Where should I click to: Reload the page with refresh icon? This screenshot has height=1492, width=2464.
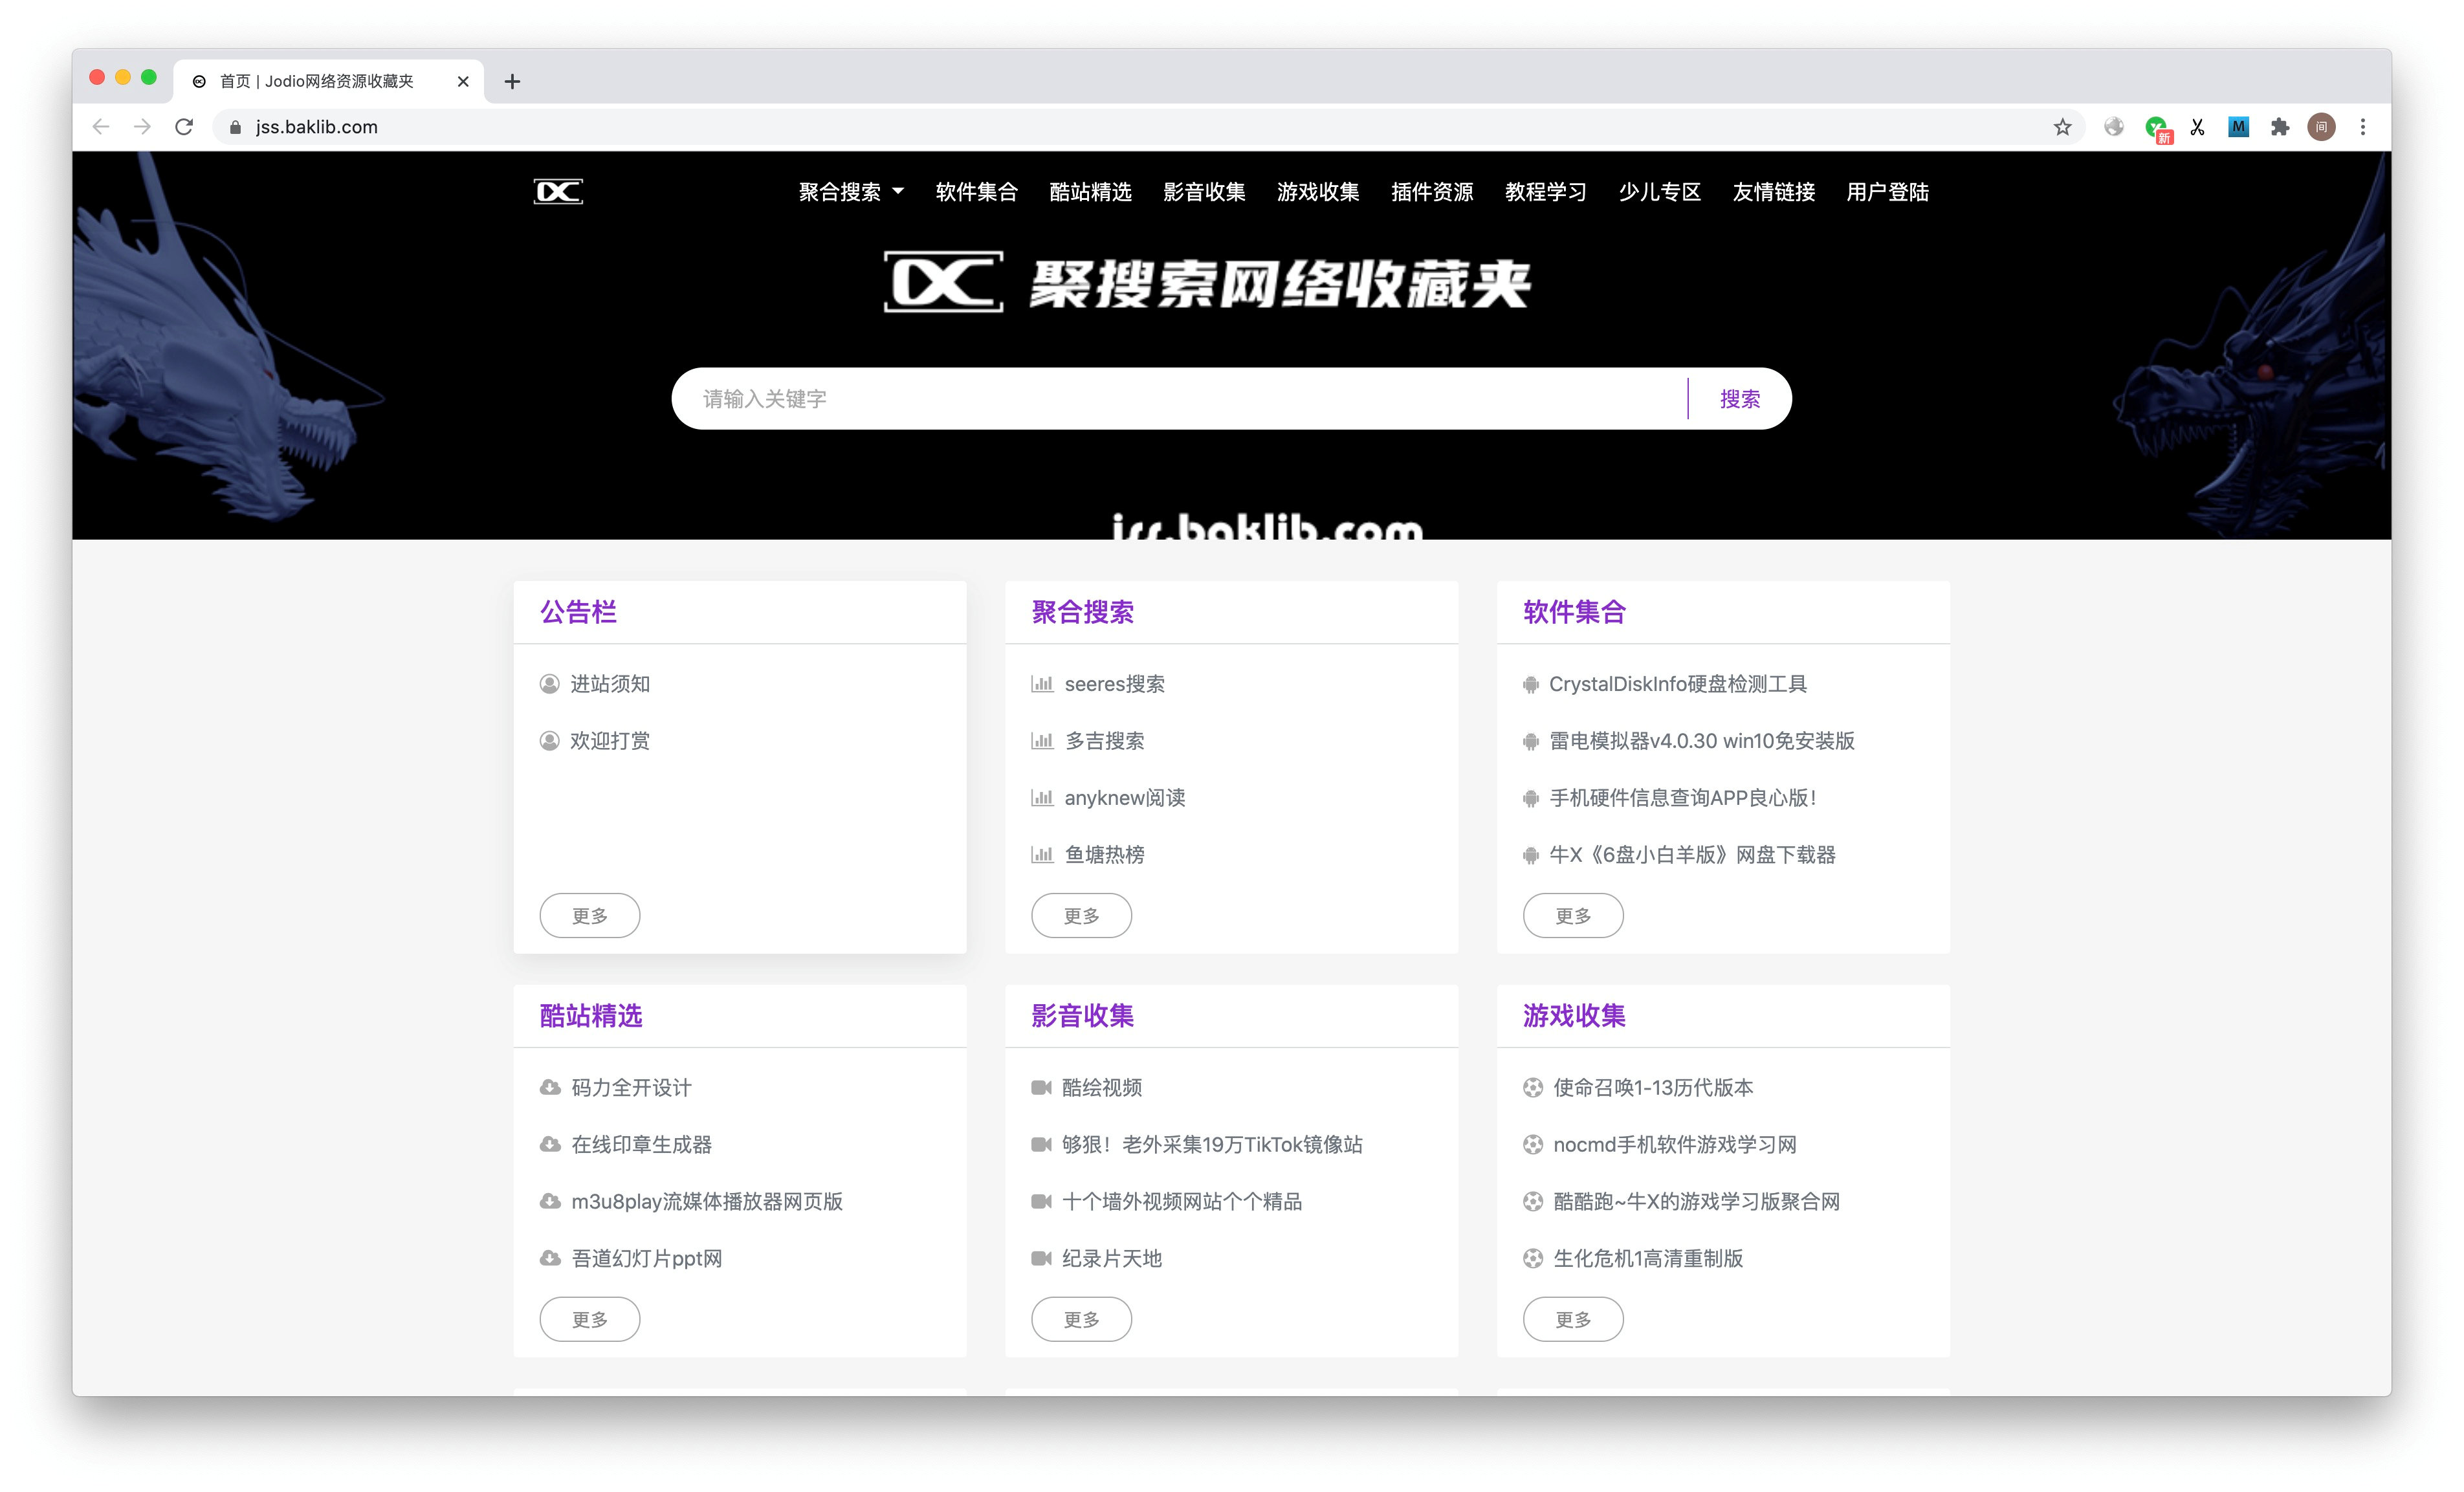(x=184, y=127)
